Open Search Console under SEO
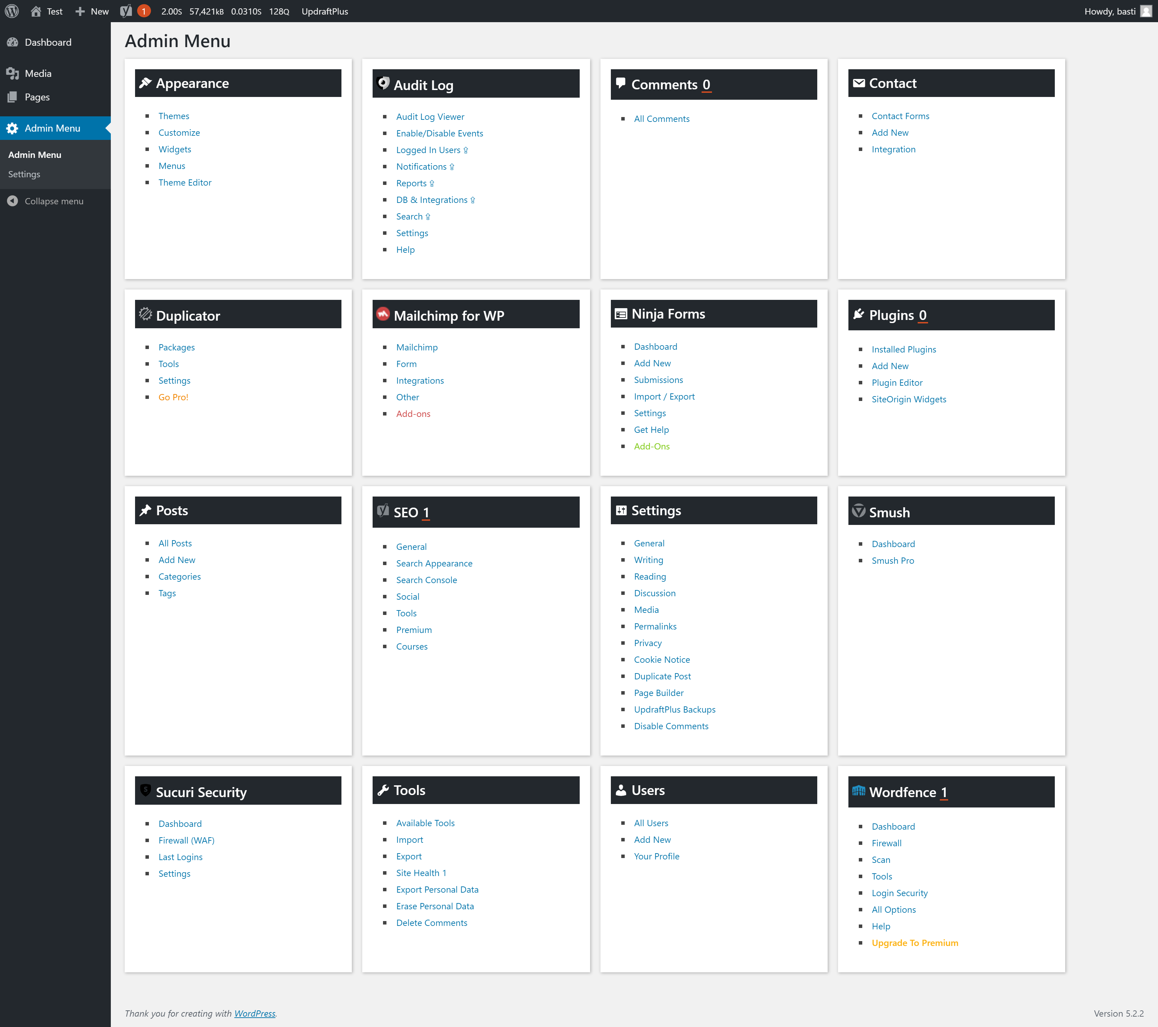The image size is (1158, 1027). pos(427,580)
